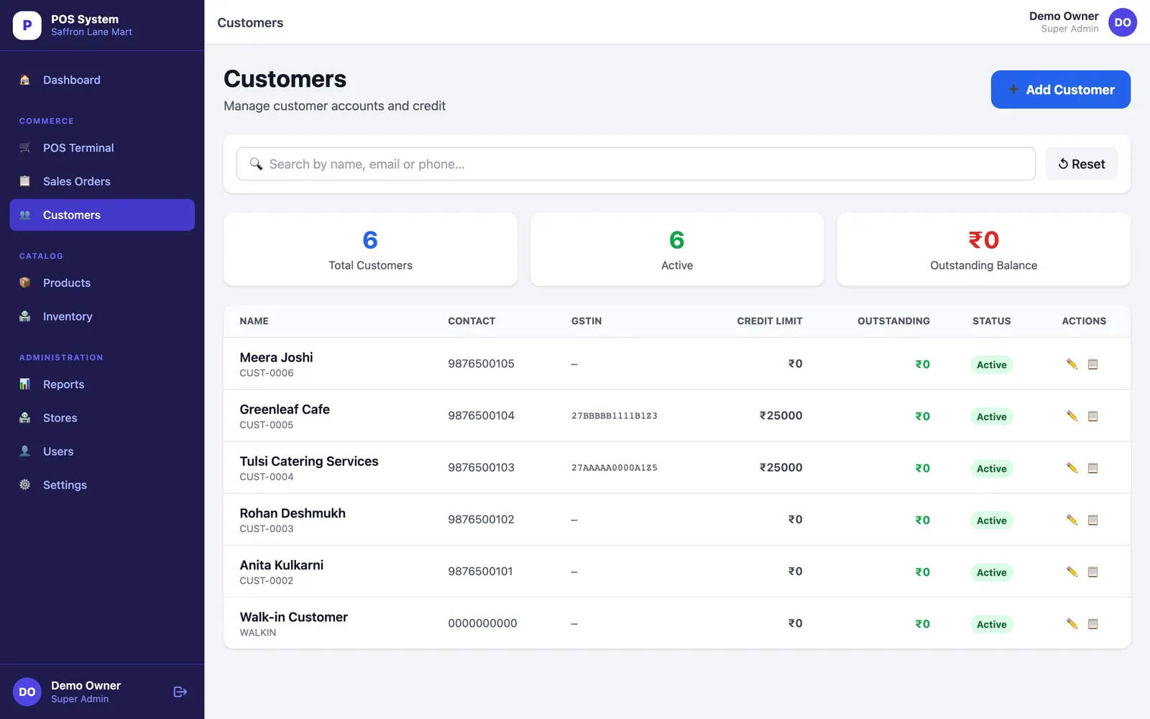Open the ledger icon for Rohan Deshmukh

point(1093,520)
